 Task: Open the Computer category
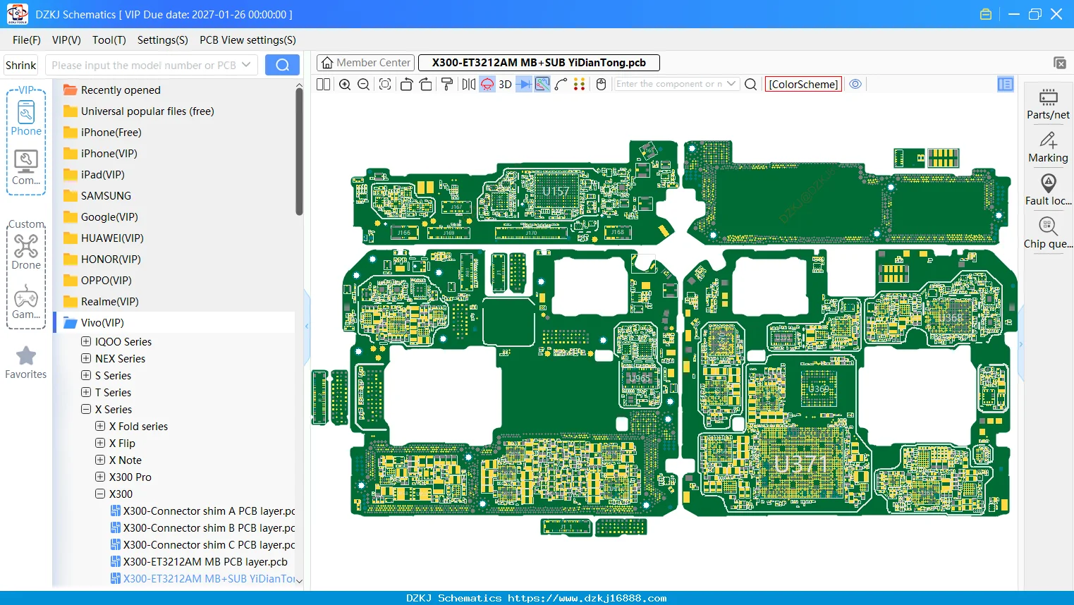[26, 168]
